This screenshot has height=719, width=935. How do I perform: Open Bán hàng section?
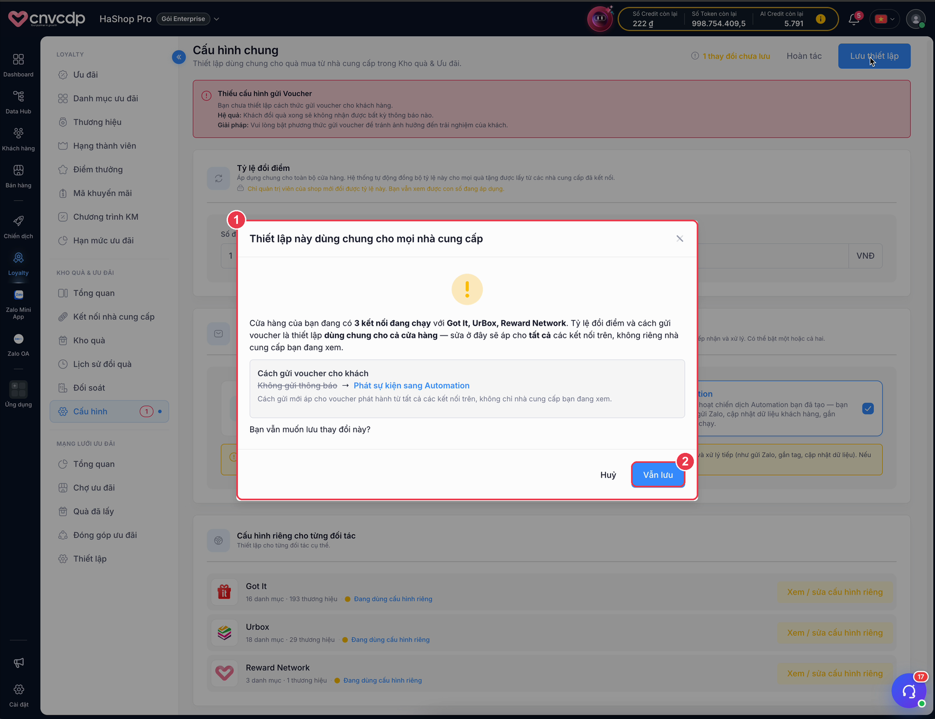point(19,176)
